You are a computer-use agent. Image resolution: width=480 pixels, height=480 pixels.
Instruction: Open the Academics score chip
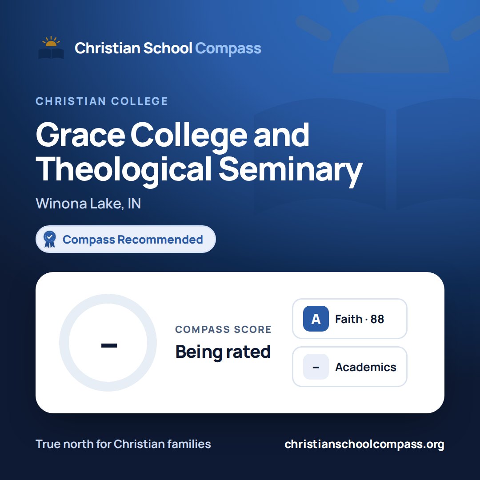click(350, 367)
